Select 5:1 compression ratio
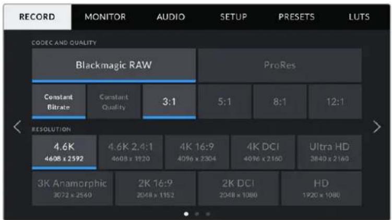This screenshot has width=392, height=220. (x=224, y=102)
